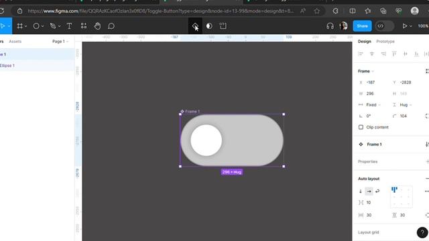Click the rotation 0° field

(373, 116)
